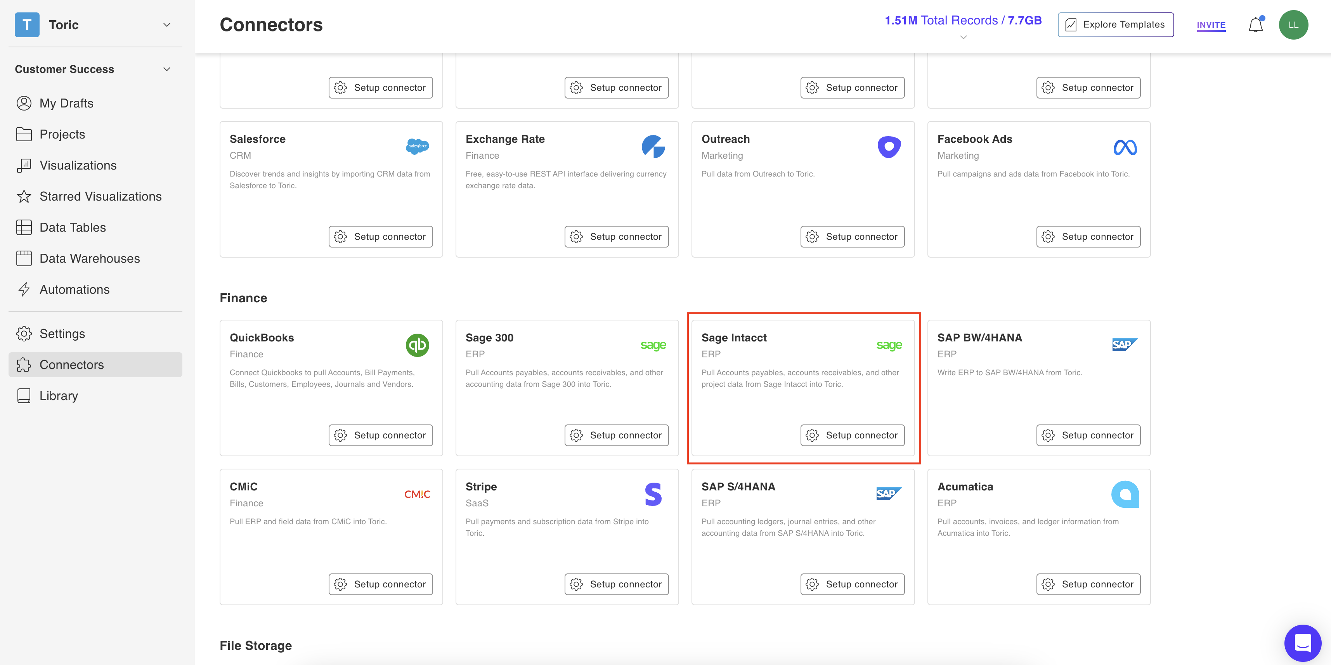Expand the Customer Success team dropdown

[x=167, y=69]
